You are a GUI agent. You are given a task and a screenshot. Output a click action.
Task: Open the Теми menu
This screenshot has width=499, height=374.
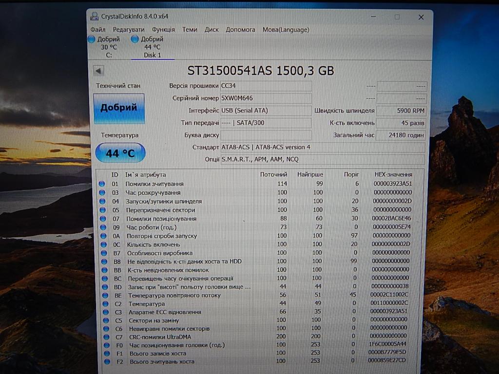[190, 30]
